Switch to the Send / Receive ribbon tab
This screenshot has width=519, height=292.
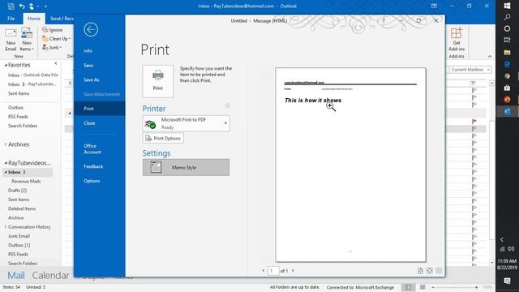pos(62,19)
